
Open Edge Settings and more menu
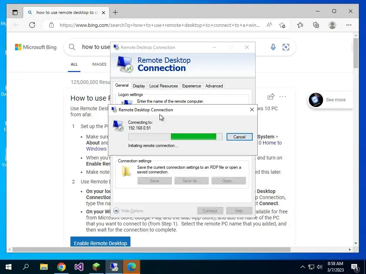point(349,25)
